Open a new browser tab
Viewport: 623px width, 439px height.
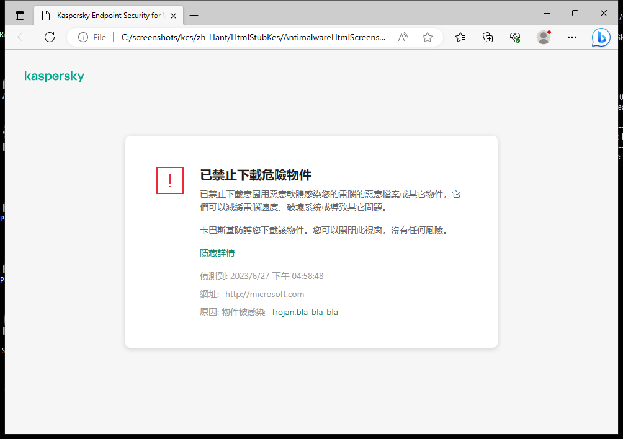193,15
